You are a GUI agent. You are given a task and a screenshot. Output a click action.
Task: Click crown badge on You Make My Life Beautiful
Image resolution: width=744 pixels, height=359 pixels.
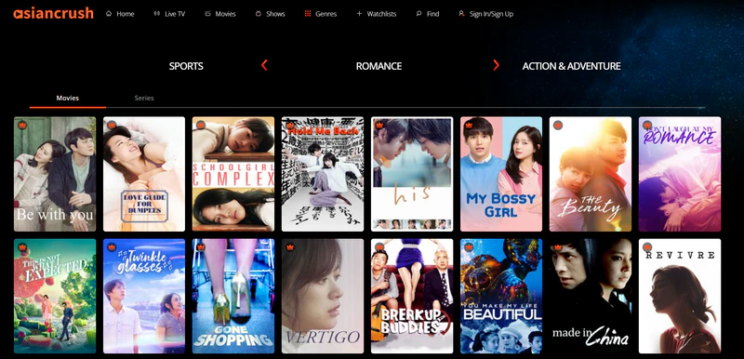469,247
